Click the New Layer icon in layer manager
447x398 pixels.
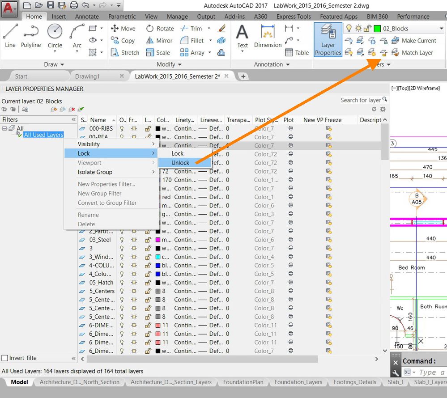pyautogui.click(x=53, y=109)
